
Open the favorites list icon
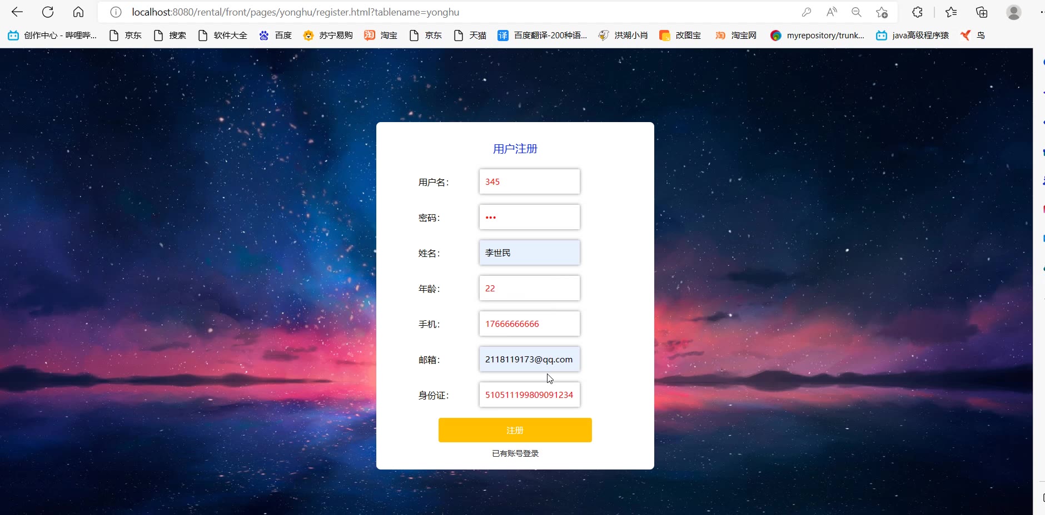(951, 12)
